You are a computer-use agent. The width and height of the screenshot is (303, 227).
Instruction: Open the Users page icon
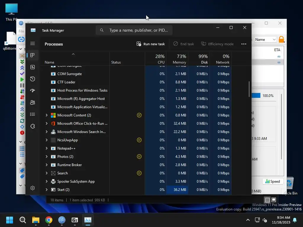click(33, 103)
